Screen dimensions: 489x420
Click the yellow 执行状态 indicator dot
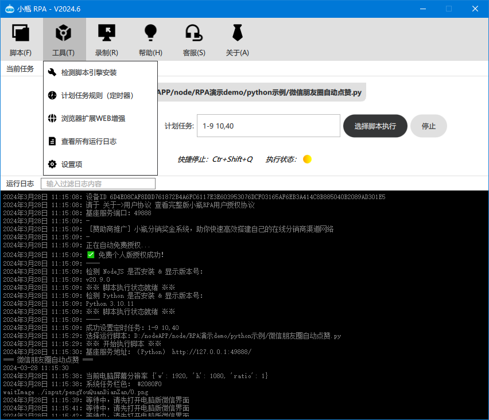307,159
